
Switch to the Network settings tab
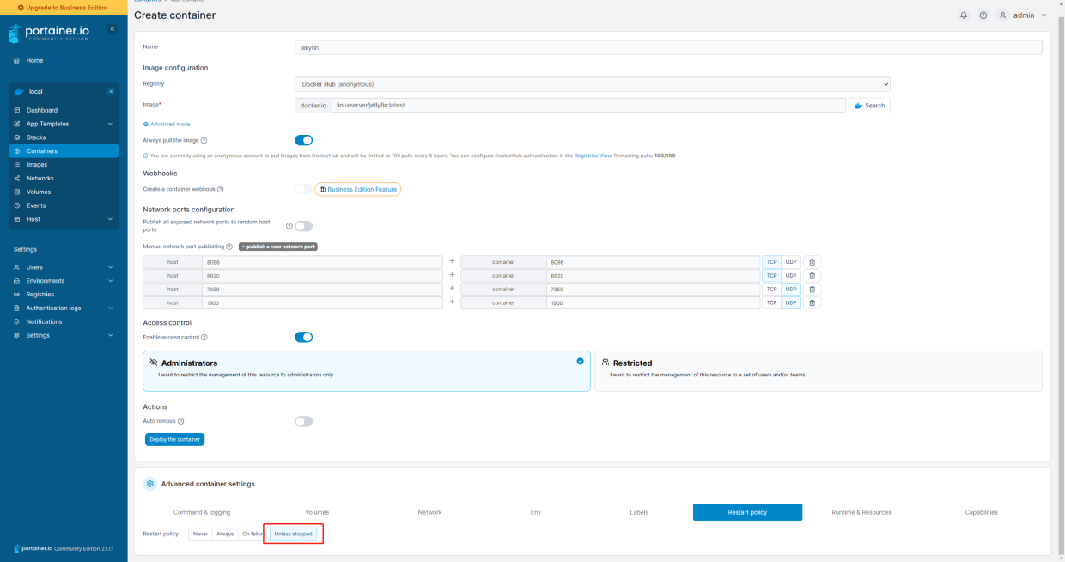(x=429, y=512)
